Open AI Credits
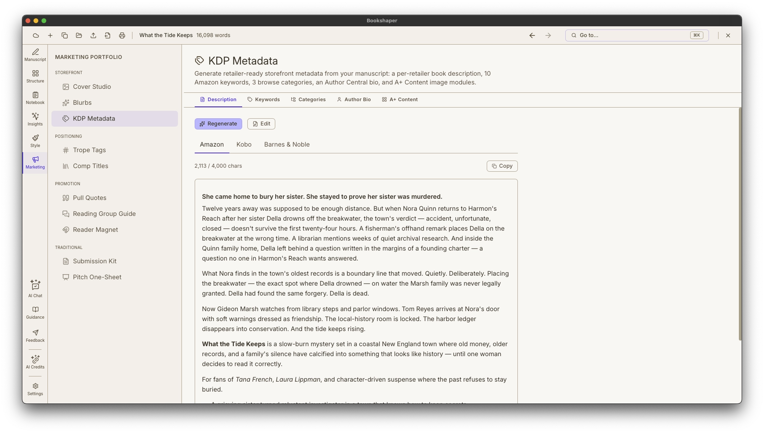The width and height of the screenshot is (764, 433). coord(35,362)
